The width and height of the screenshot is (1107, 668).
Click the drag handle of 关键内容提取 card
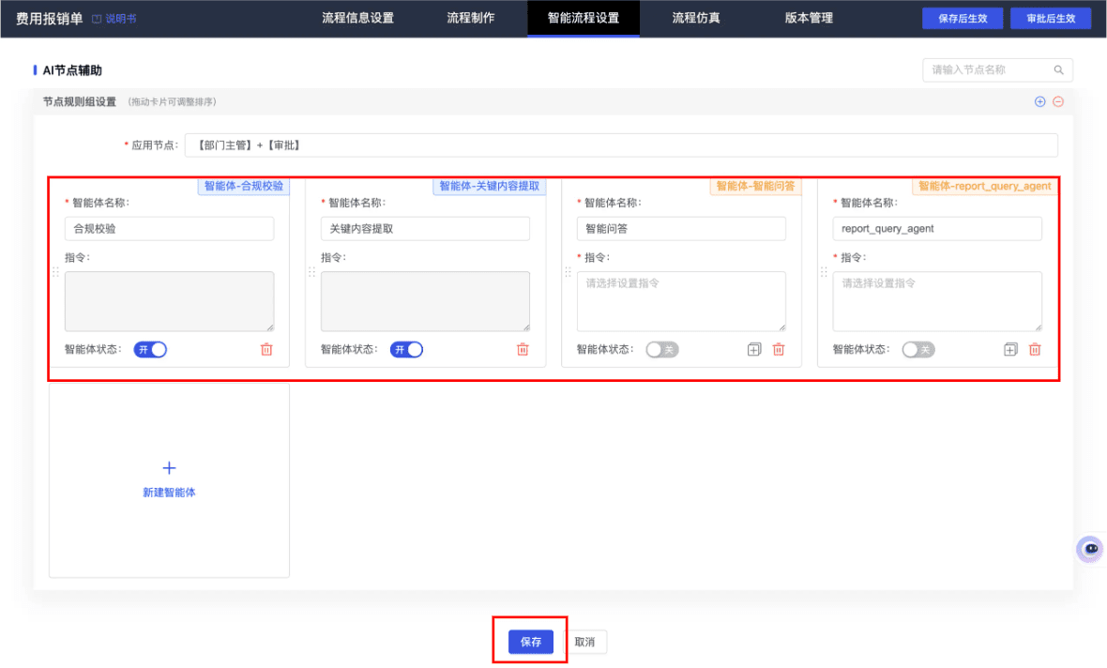311,272
